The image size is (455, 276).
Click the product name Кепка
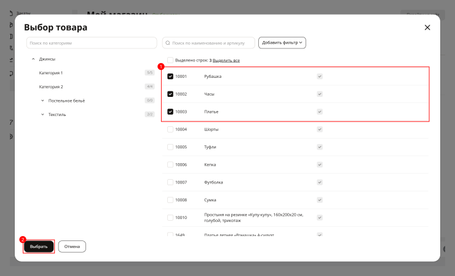tap(210, 164)
